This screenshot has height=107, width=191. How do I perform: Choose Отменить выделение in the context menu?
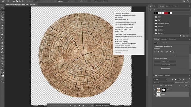click(122, 14)
